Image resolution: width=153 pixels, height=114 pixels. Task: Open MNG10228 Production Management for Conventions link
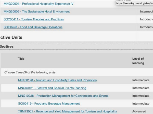63,96
